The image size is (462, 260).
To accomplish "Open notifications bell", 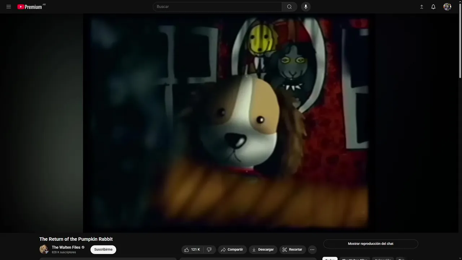I will click(433, 6).
